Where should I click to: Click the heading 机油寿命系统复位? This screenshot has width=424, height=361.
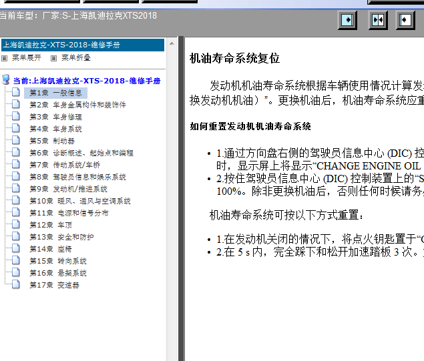point(235,58)
